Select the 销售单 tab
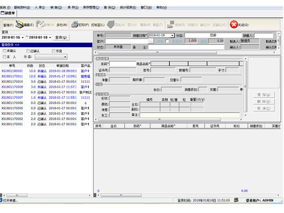 click(8, 13)
